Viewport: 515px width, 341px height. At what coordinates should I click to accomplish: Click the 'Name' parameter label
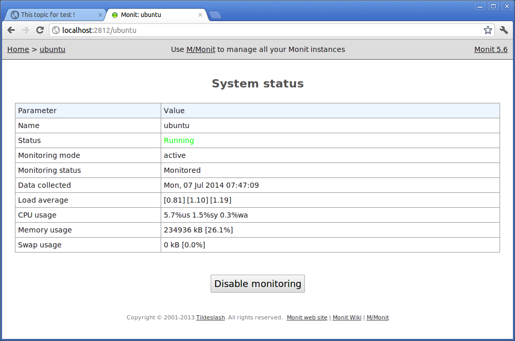click(x=28, y=125)
